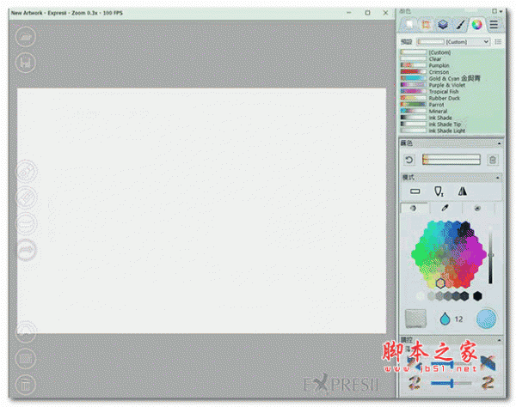Click the trash icon beside gradient bar
The height and width of the screenshot is (407, 516).
[x=493, y=160]
